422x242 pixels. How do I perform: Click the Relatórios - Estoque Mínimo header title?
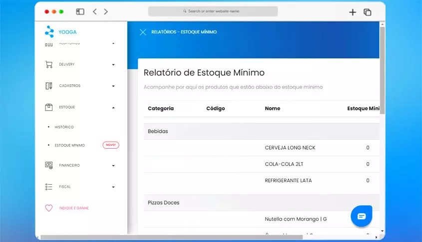pos(184,32)
